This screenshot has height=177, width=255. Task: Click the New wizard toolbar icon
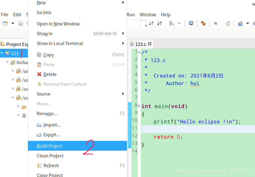[x=6, y=23]
